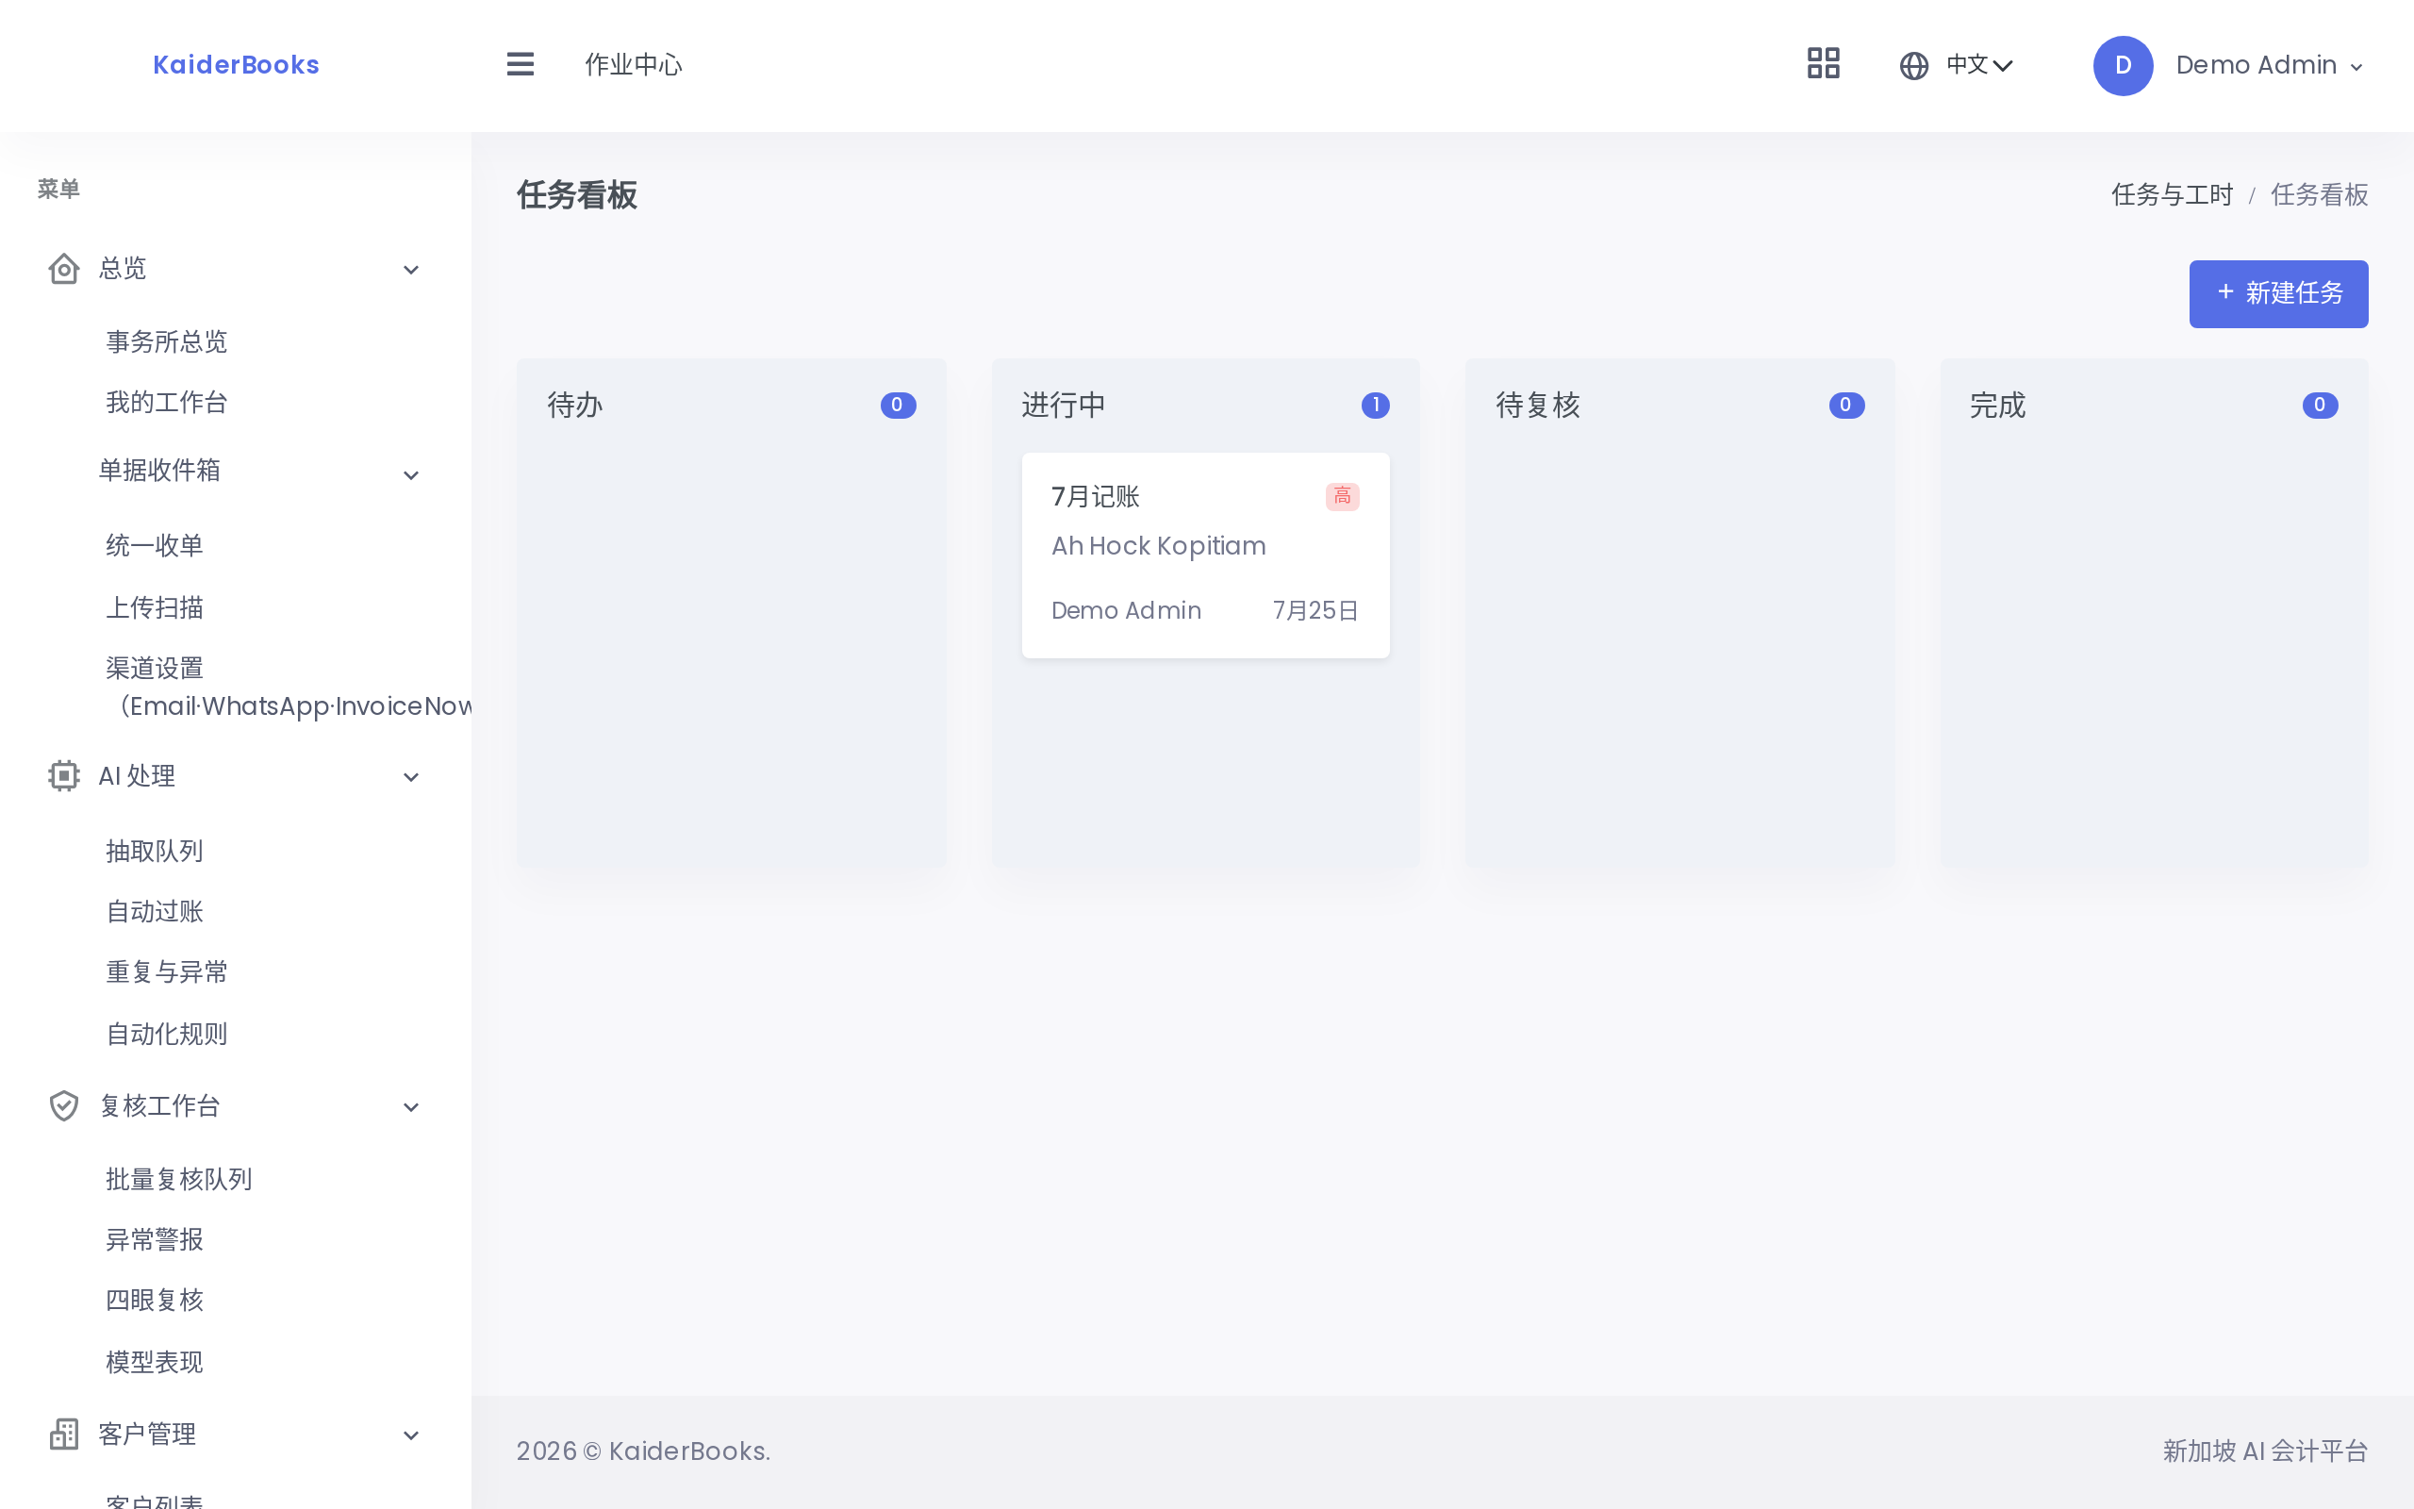The width and height of the screenshot is (2414, 1509).
Task: Click the count badge in 进行中 column
Action: 1376,406
